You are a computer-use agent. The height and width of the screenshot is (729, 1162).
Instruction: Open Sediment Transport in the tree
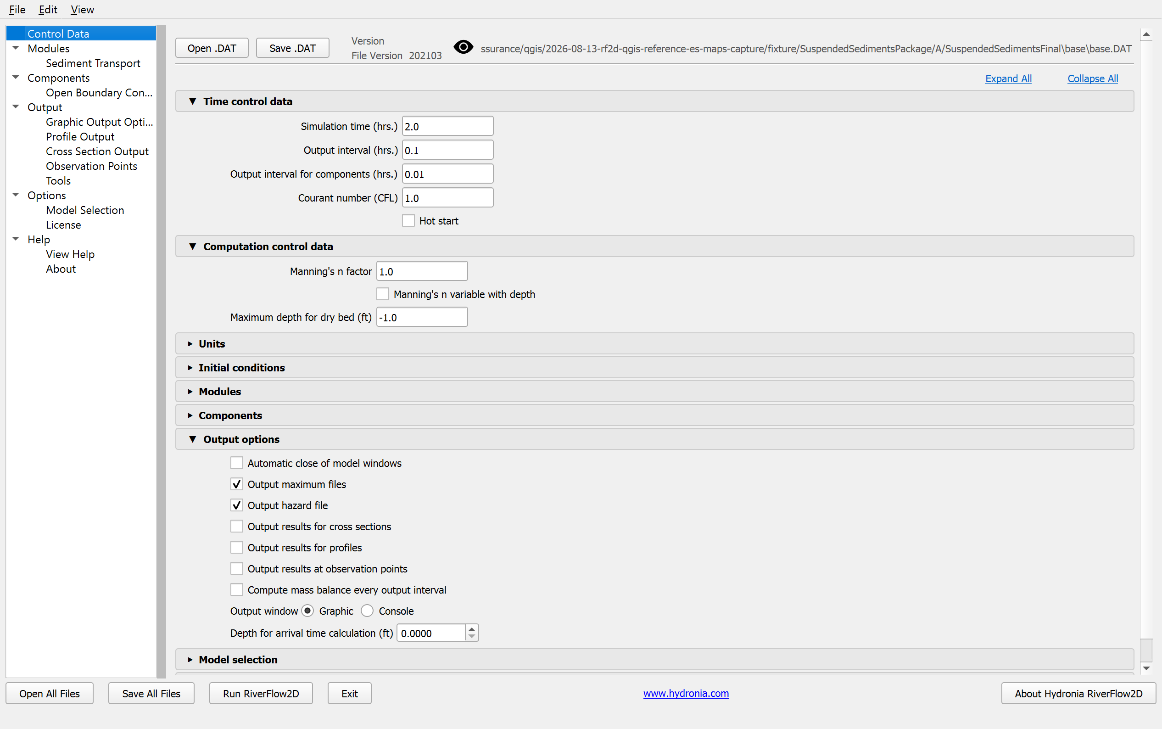click(93, 63)
